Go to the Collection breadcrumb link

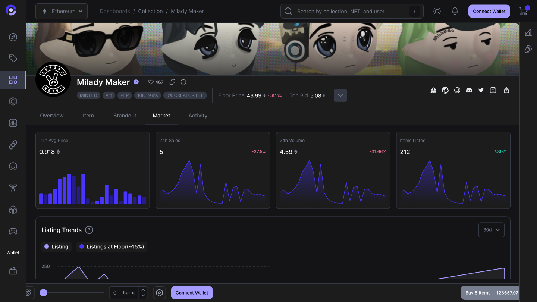point(150,11)
